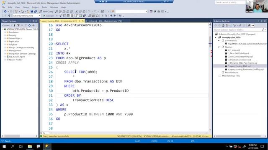Expand the Replication node
Image resolution: width=268 pixels, height=150 pixels.
pos(5,41)
